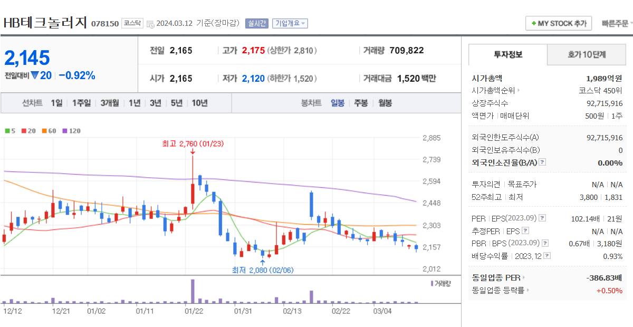Open help icon next to 배당수익률 2023.12

pos(547,256)
